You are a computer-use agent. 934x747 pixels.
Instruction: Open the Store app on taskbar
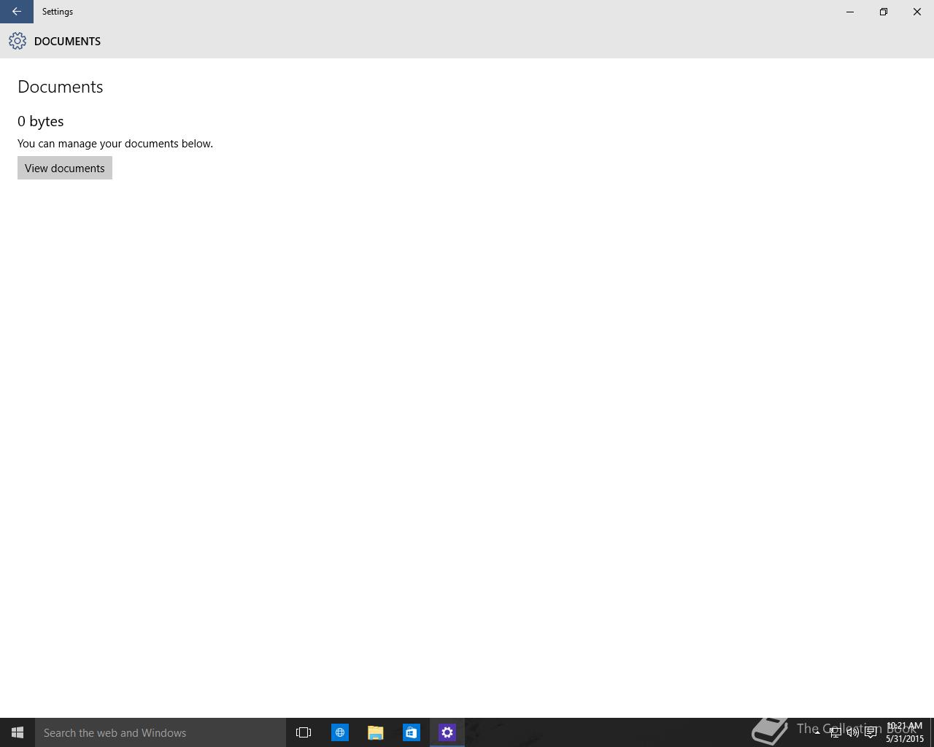point(412,732)
